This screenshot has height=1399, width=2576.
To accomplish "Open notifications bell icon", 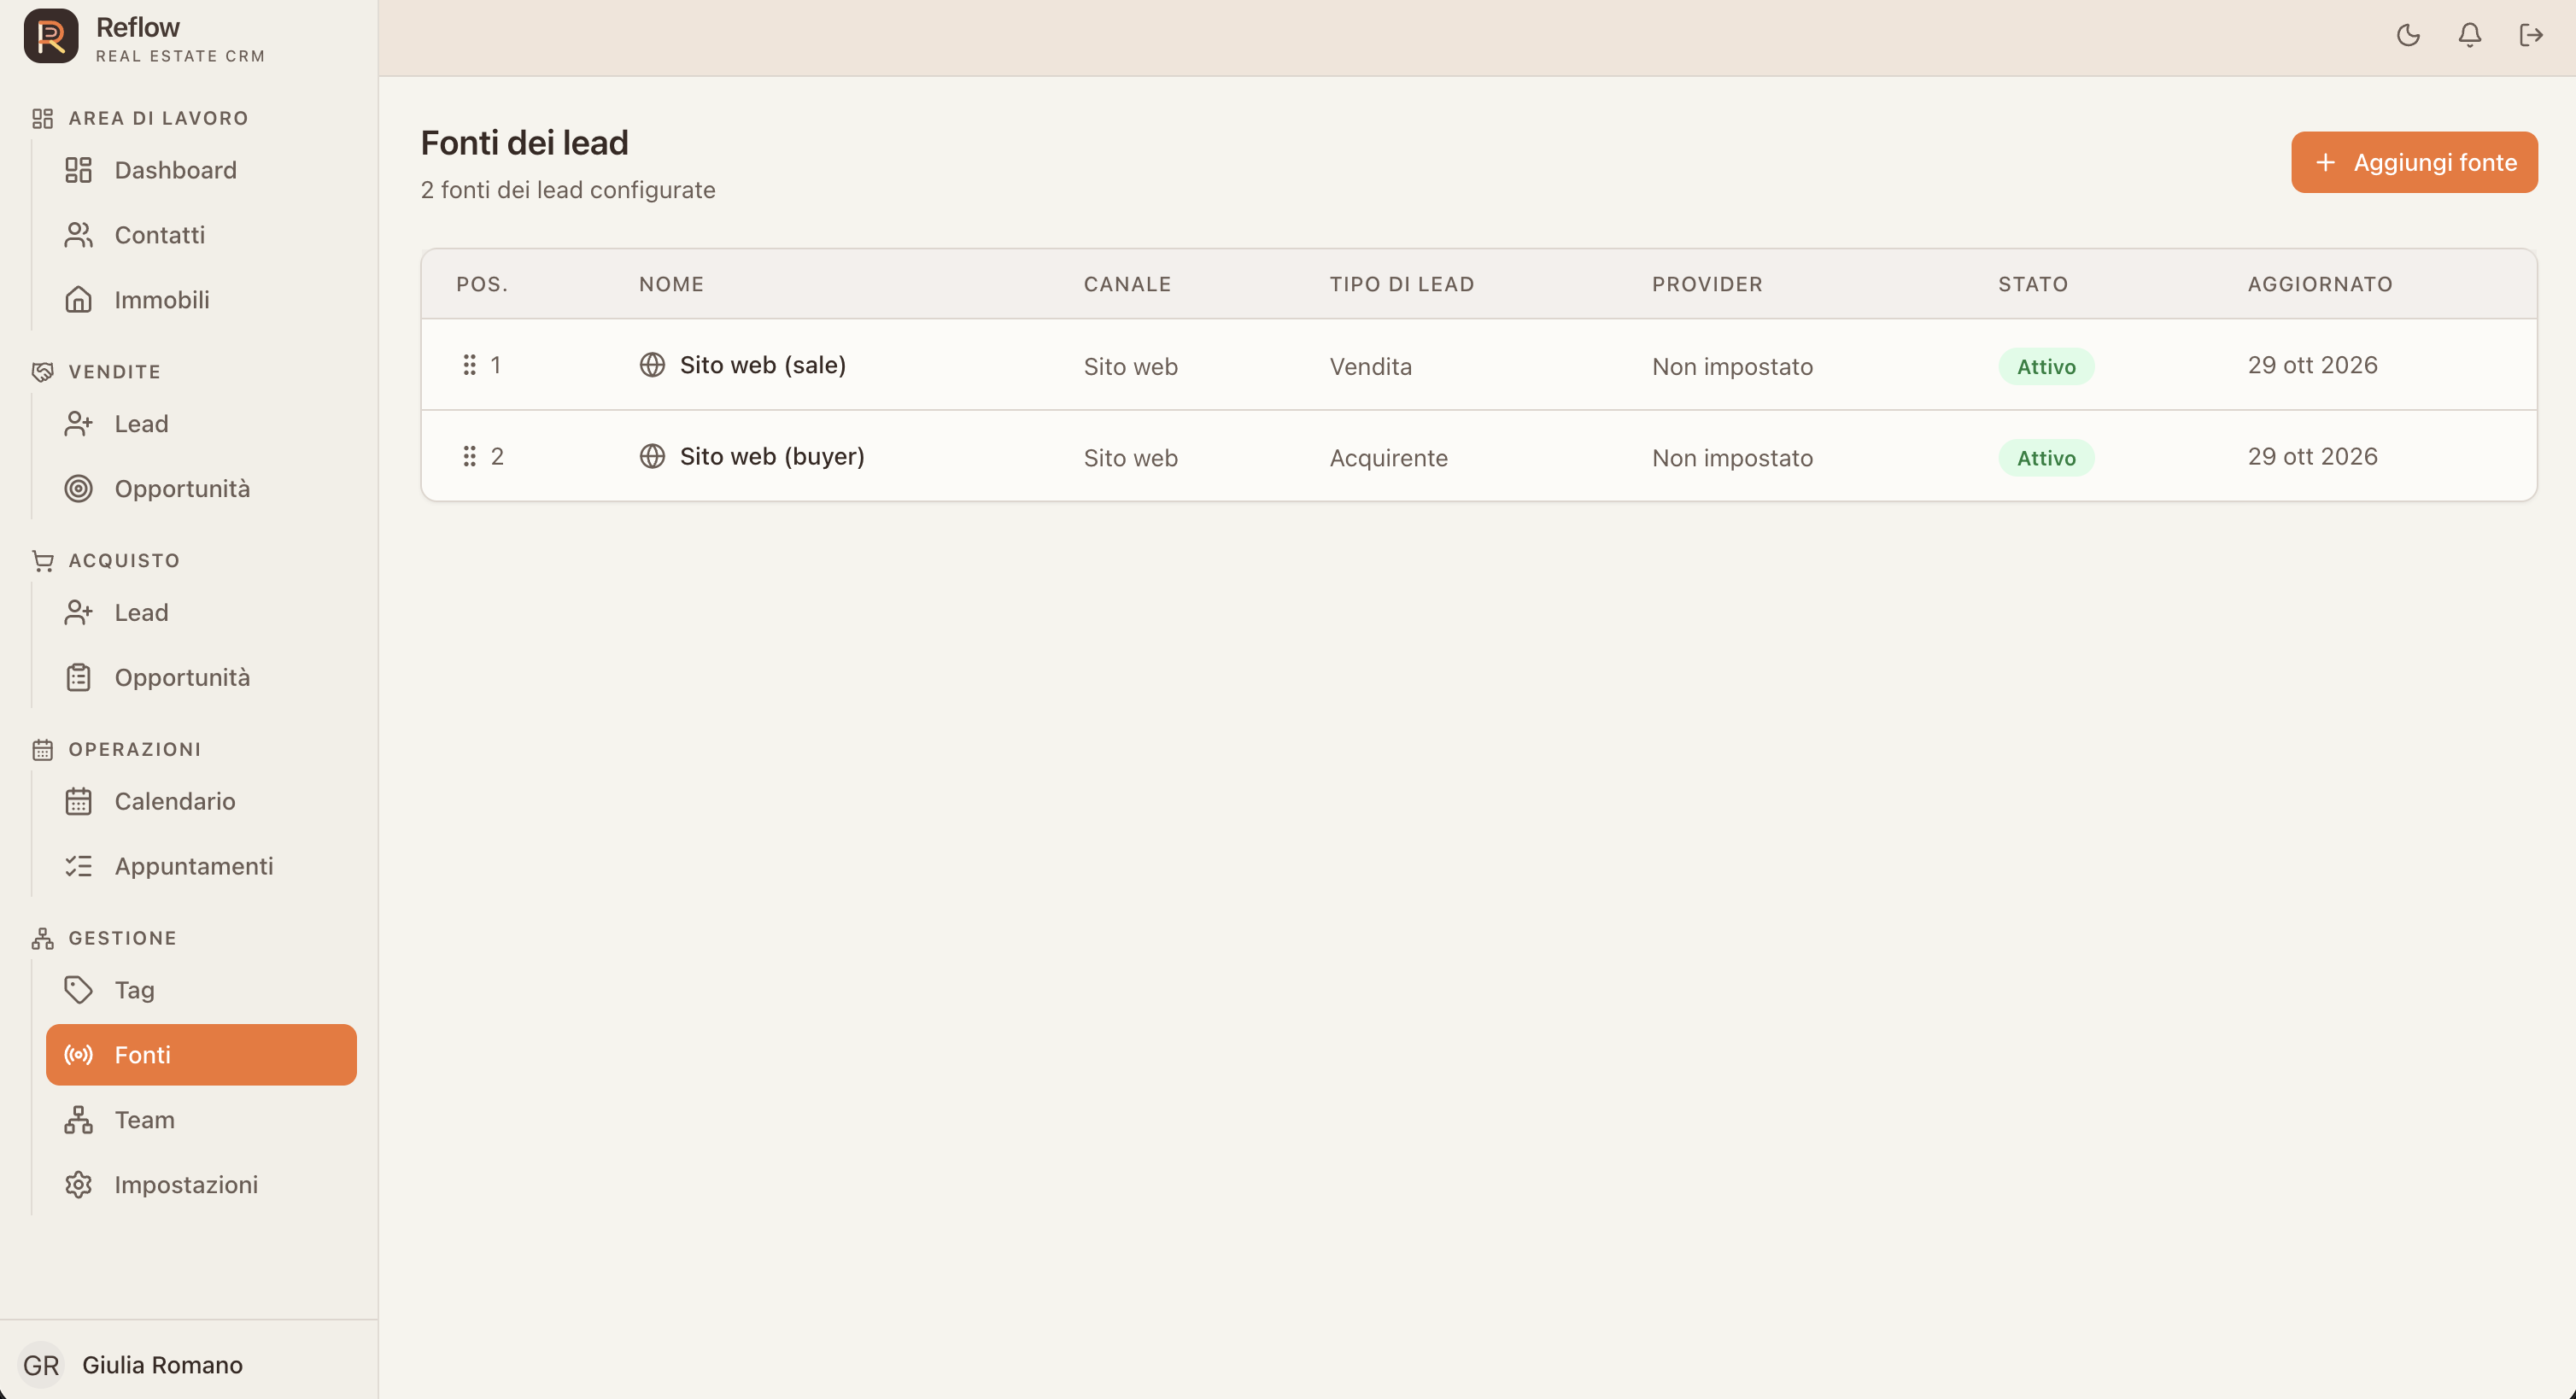I will pos(2469,36).
